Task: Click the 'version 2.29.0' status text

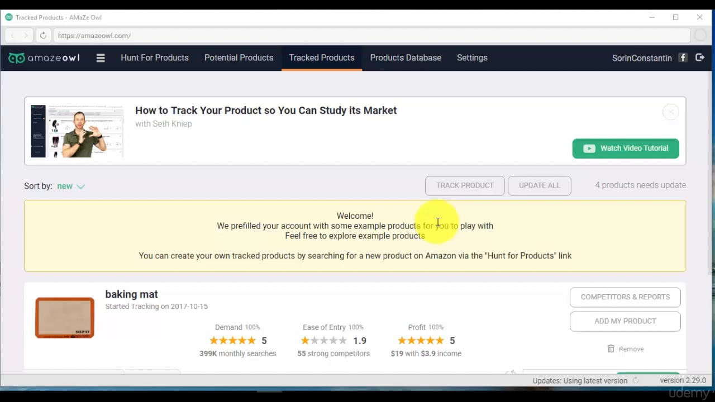Action: 683,380
